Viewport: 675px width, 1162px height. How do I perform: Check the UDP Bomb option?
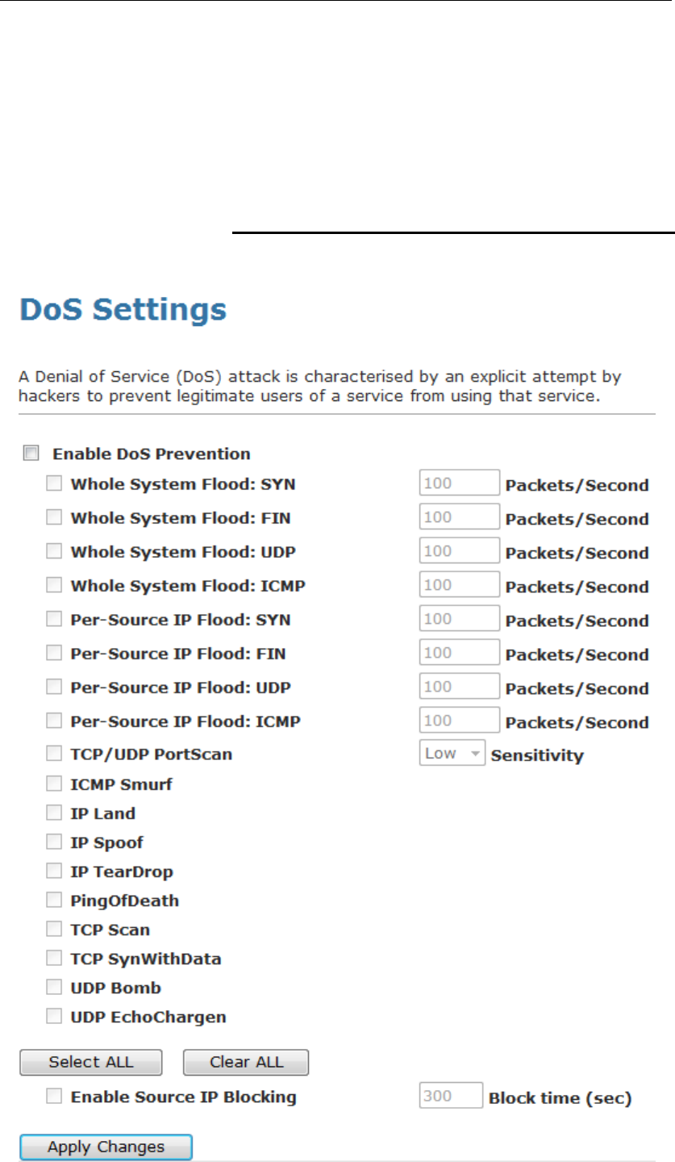click(x=54, y=988)
